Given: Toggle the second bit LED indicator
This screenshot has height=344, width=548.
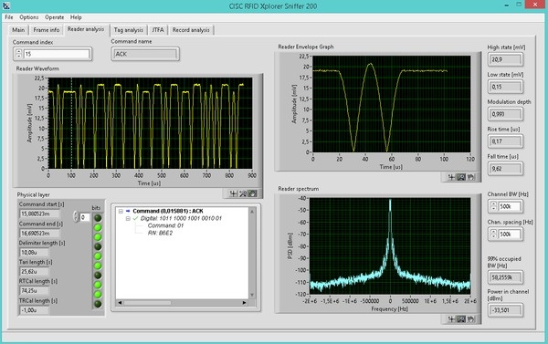Looking at the screenshot, I should [x=98, y=227].
